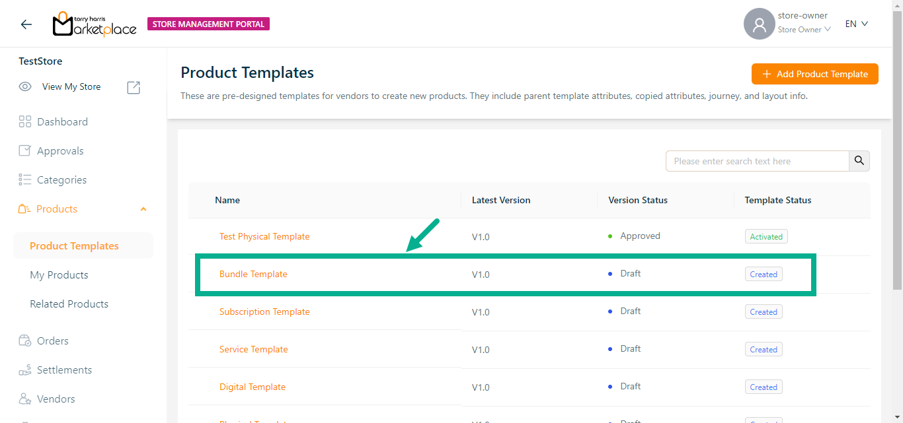Open the Bundle Template link
The image size is (903, 423).
tap(253, 274)
